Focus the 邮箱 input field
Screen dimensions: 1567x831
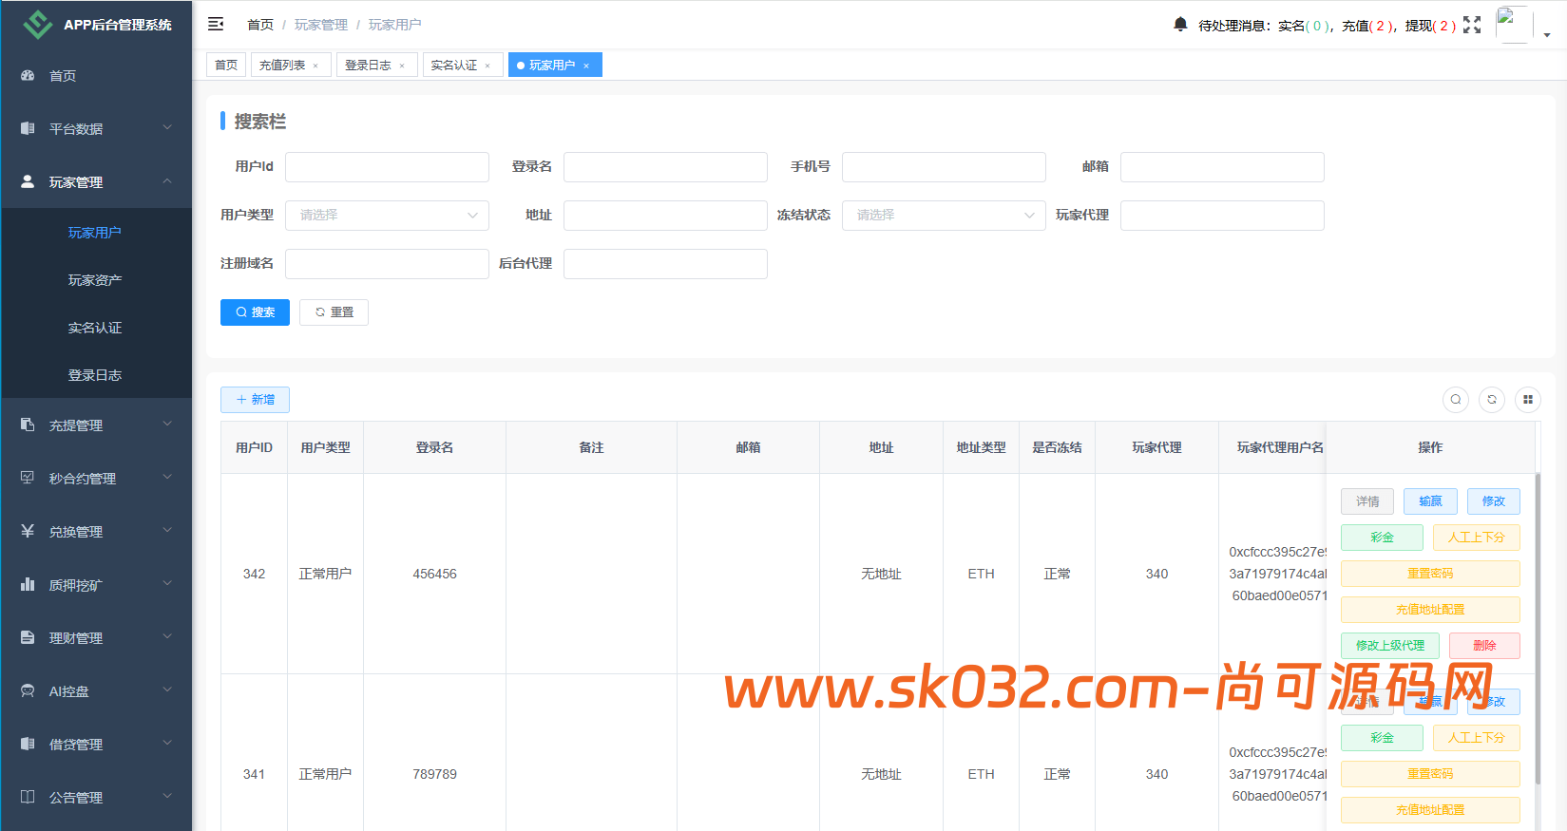[1222, 167]
